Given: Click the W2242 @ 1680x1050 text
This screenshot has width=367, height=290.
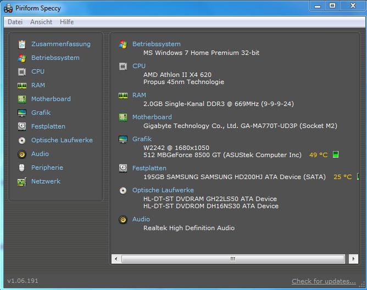Looking at the screenshot, I should coord(176,148).
